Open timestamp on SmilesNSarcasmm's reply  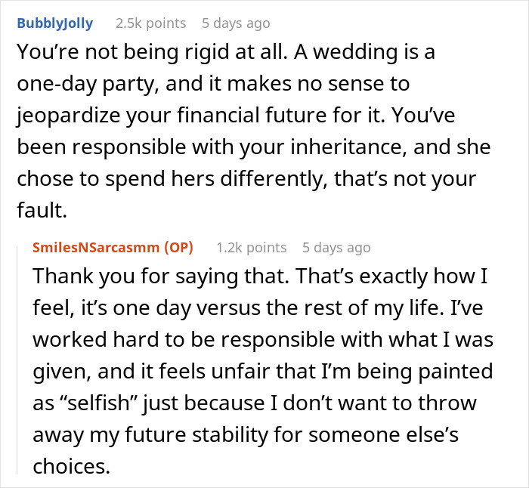click(x=336, y=247)
